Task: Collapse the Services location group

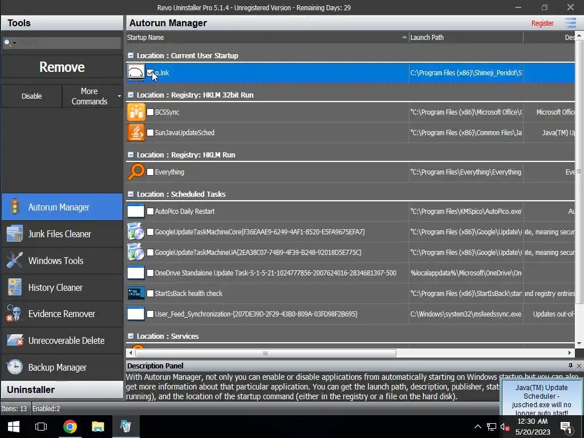Action: point(131,336)
